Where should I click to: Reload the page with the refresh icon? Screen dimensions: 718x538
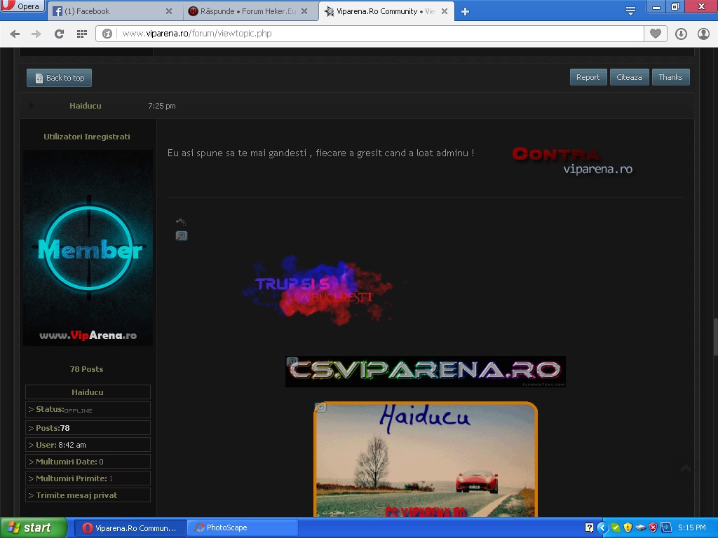pos(59,34)
